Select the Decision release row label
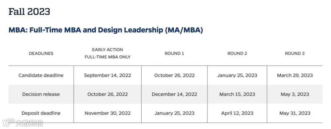This screenshot has width=331, height=129. point(41,94)
